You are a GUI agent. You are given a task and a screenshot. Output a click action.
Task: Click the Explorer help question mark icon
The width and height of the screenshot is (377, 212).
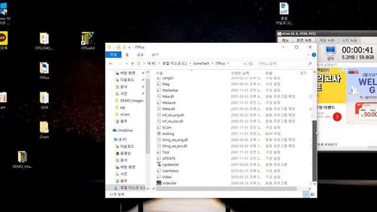click(314, 55)
